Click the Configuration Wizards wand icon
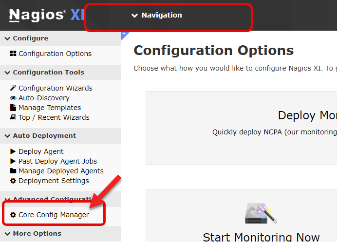The height and width of the screenshot is (242, 337). click(x=13, y=88)
